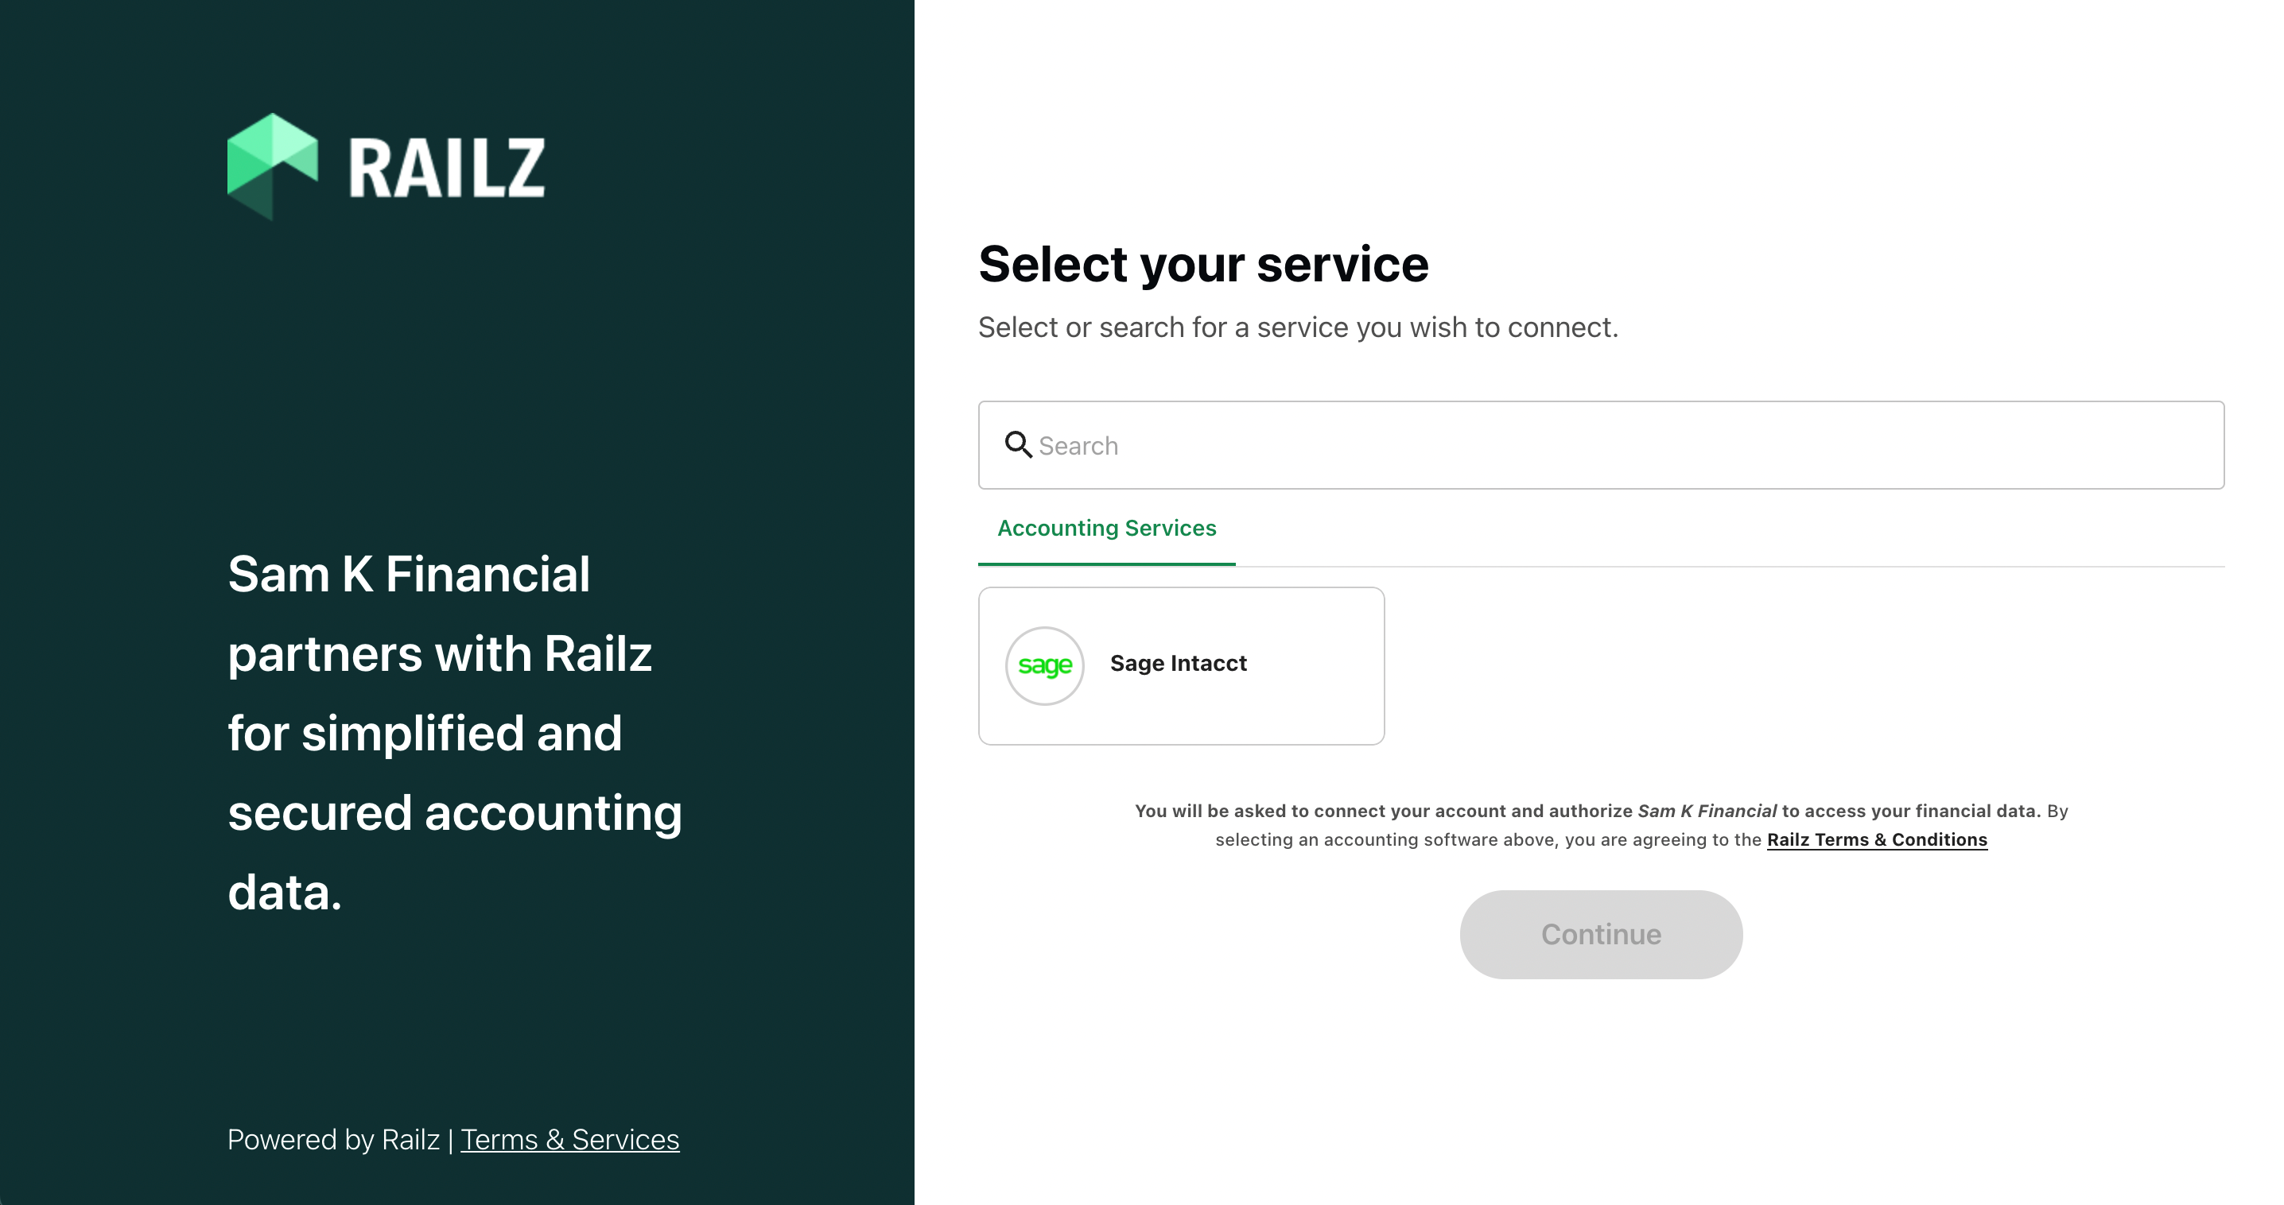2284x1205 pixels.
Task: Switch to the Accounting Services tab
Action: 1106,529
